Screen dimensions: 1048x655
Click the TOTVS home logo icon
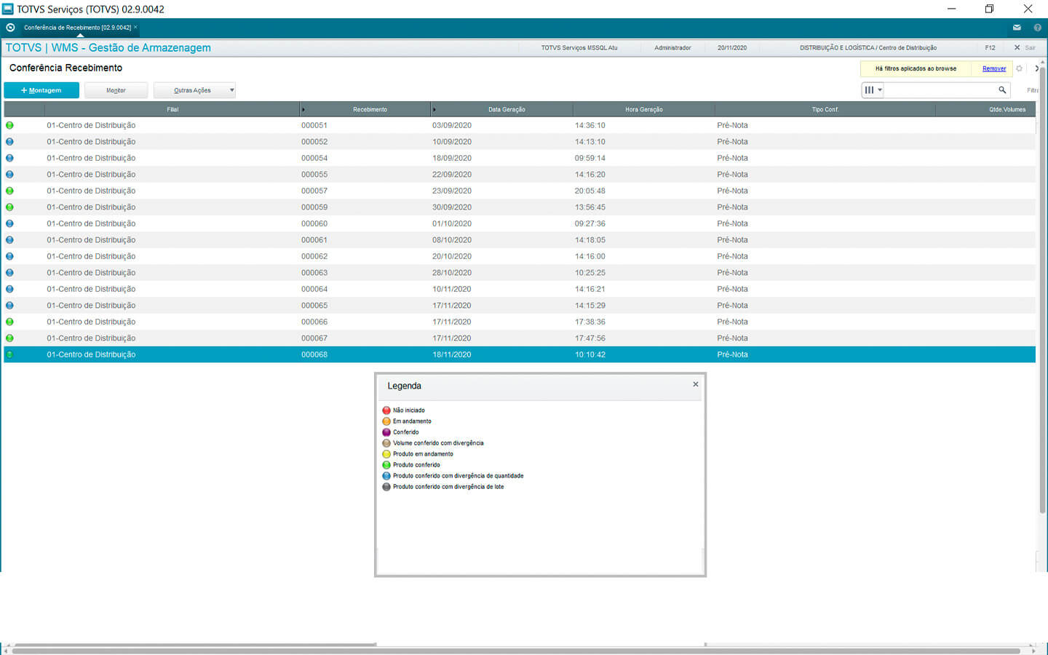tap(10, 28)
